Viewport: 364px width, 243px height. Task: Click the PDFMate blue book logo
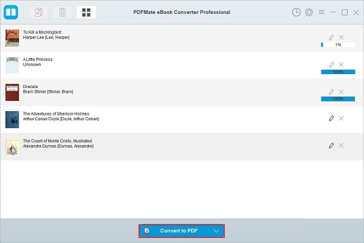click(x=11, y=12)
